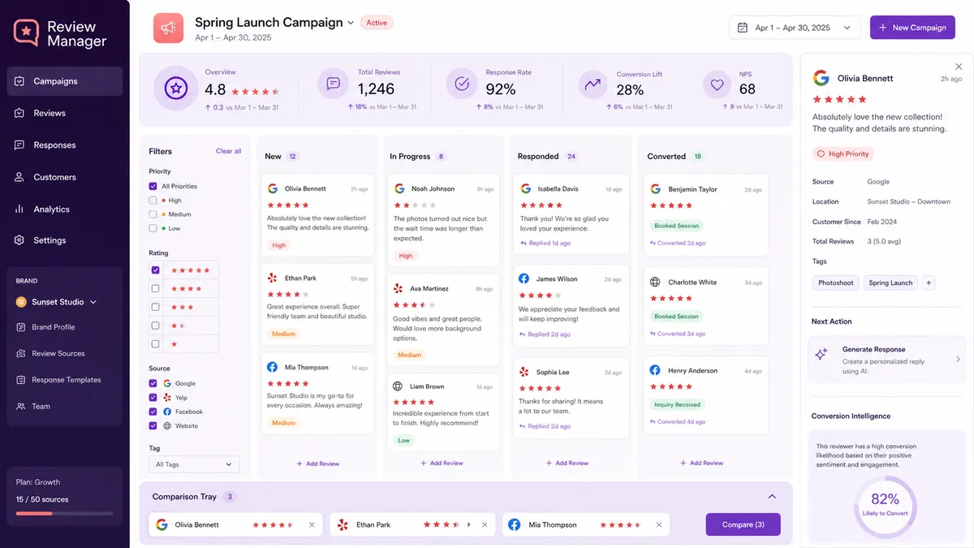Open the Ethan Park review card

(317, 305)
